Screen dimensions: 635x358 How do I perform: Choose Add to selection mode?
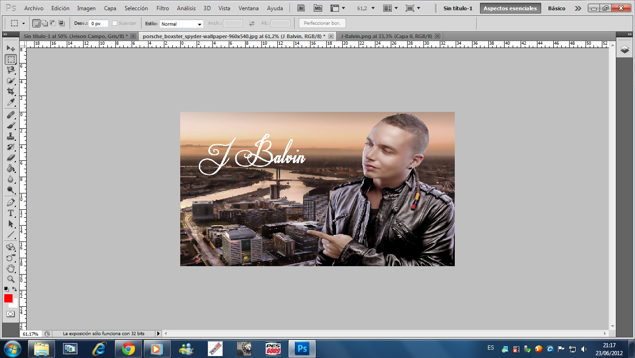[45, 23]
